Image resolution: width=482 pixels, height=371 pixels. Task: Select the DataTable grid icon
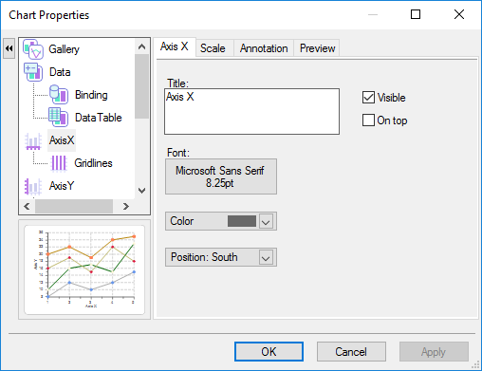click(x=58, y=118)
